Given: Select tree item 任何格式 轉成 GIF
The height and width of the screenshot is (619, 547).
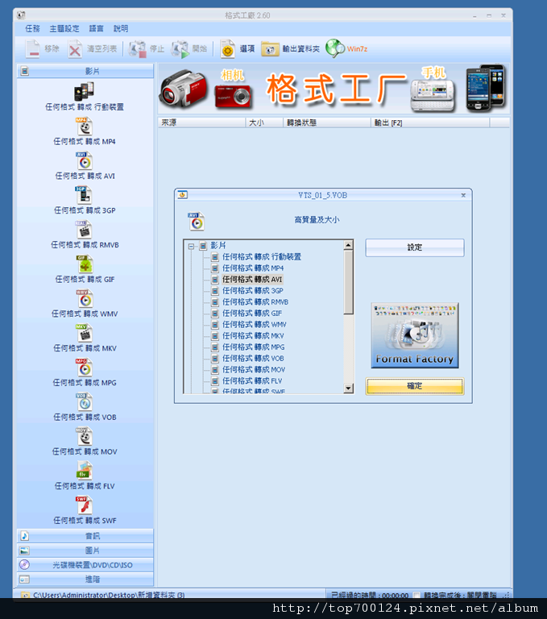Looking at the screenshot, I should (x=252, y=314).
